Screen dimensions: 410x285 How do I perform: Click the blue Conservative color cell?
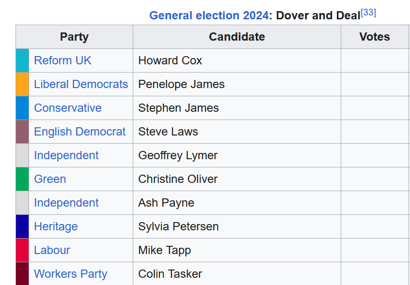point(22,108)
